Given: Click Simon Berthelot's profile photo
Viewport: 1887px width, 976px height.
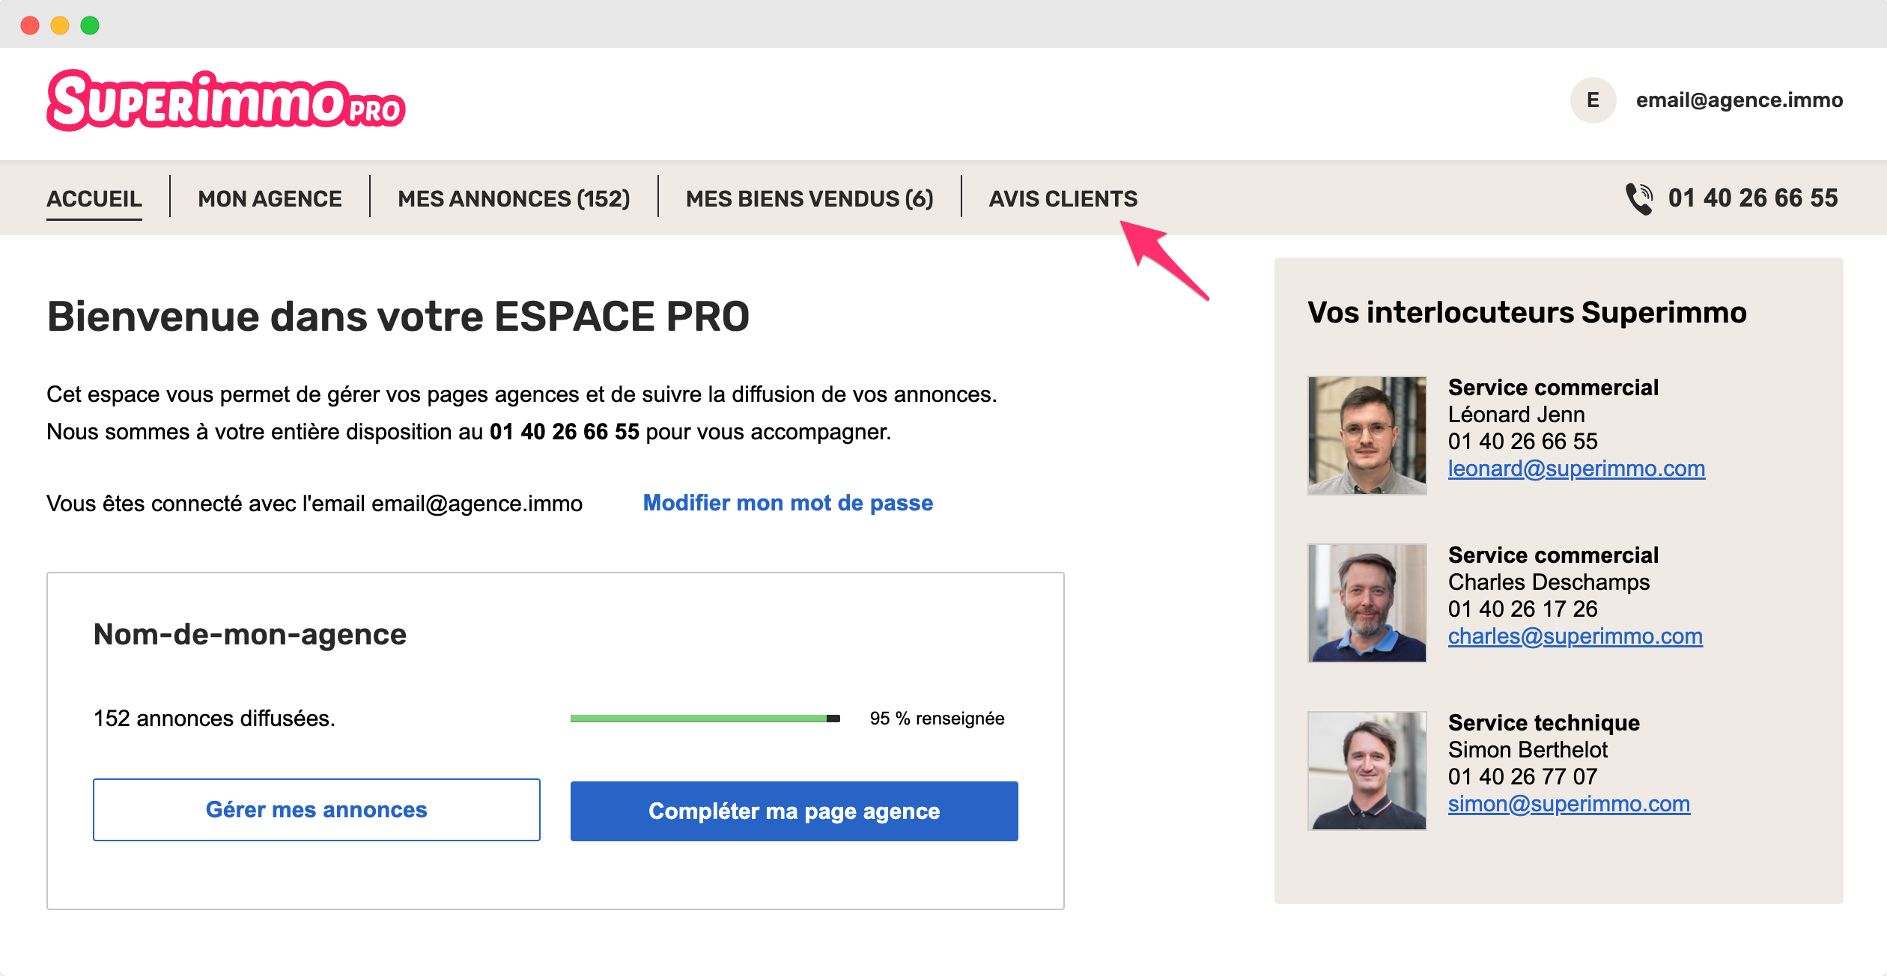Looking at the screenshot, I should coord(1367,771).
